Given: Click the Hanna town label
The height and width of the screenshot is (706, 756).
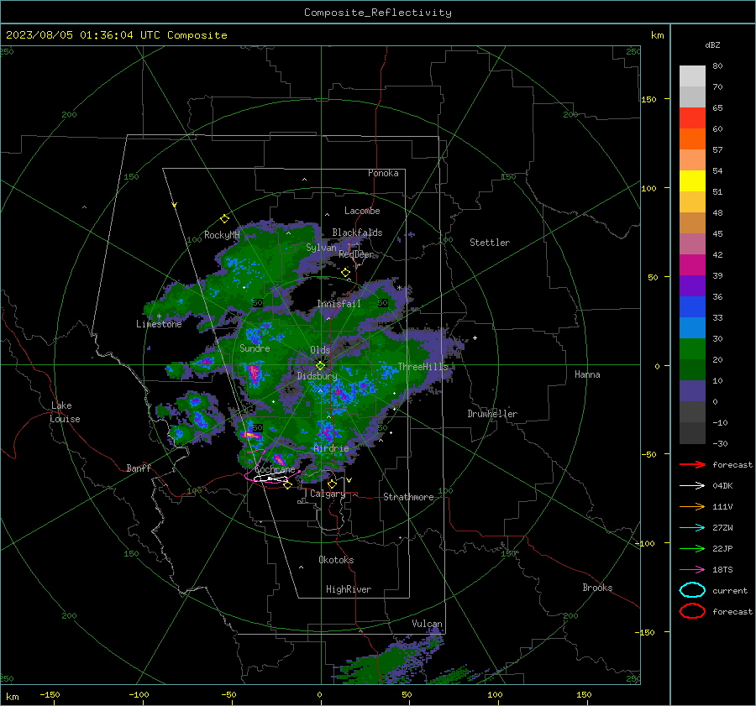Looking at the screenshot, I should pyautogui.click(x=587, y=374).
